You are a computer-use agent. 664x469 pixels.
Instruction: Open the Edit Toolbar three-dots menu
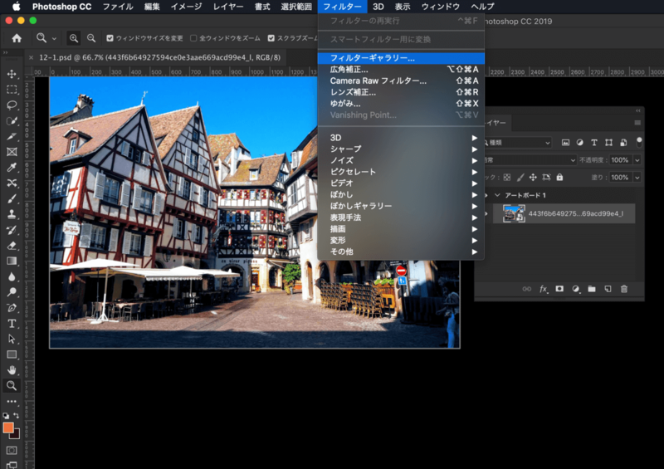coord(12,401)
